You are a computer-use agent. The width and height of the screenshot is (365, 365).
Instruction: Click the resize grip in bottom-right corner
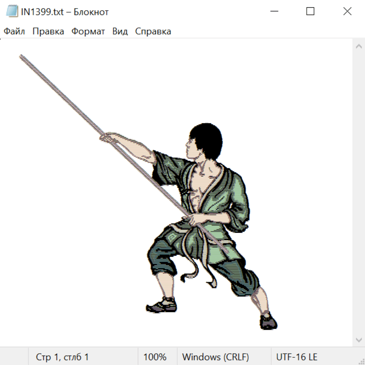pyautogui.click(x=361, y=361)
